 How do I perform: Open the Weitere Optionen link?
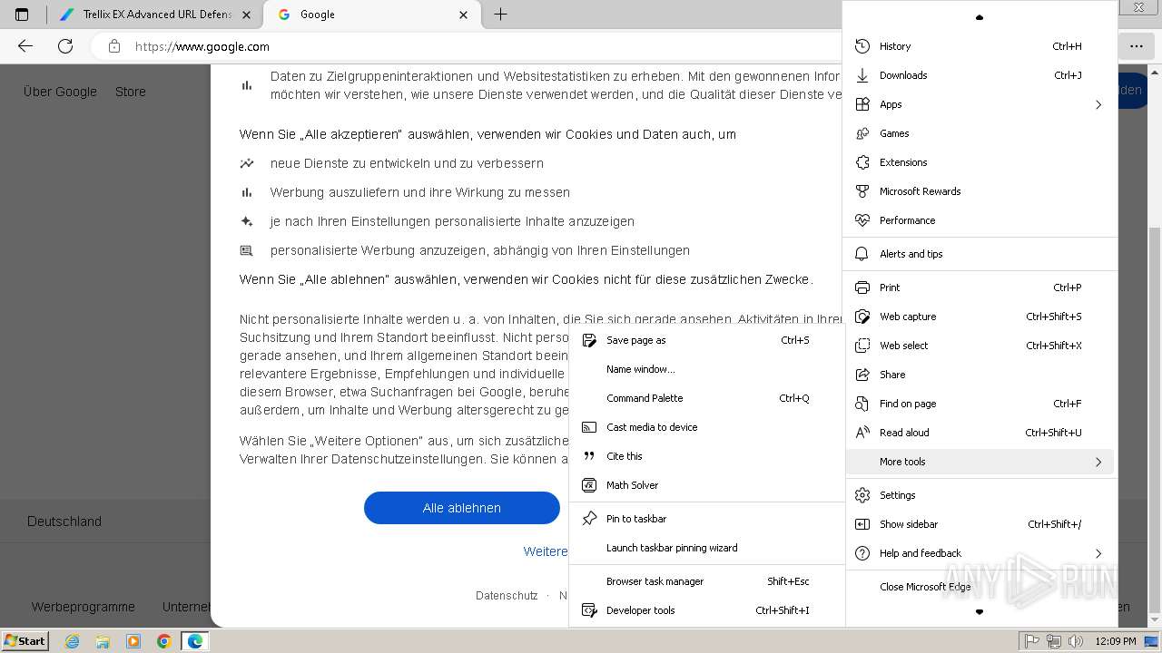[x=546, y=551]
